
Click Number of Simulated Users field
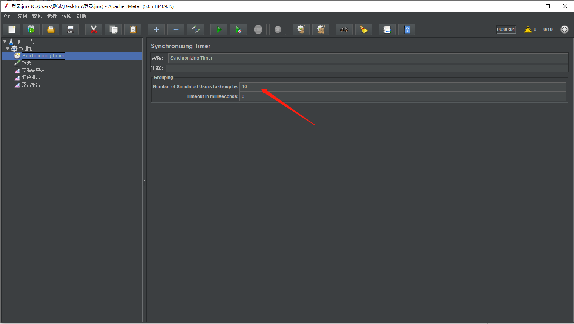[403, 87]
